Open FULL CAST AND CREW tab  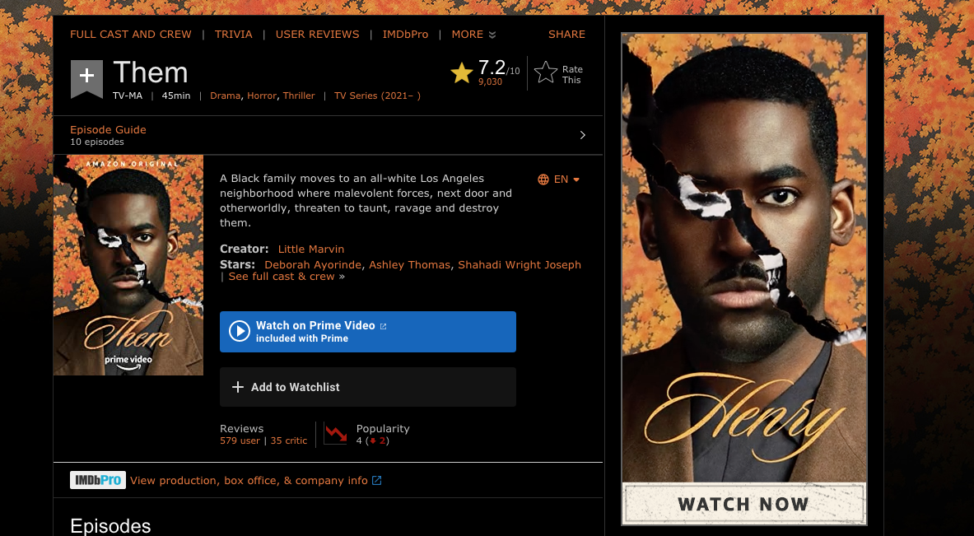coord(130,35)
